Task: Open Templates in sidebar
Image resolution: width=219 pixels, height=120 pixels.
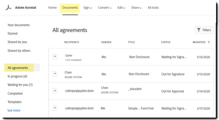Action: 15,102
